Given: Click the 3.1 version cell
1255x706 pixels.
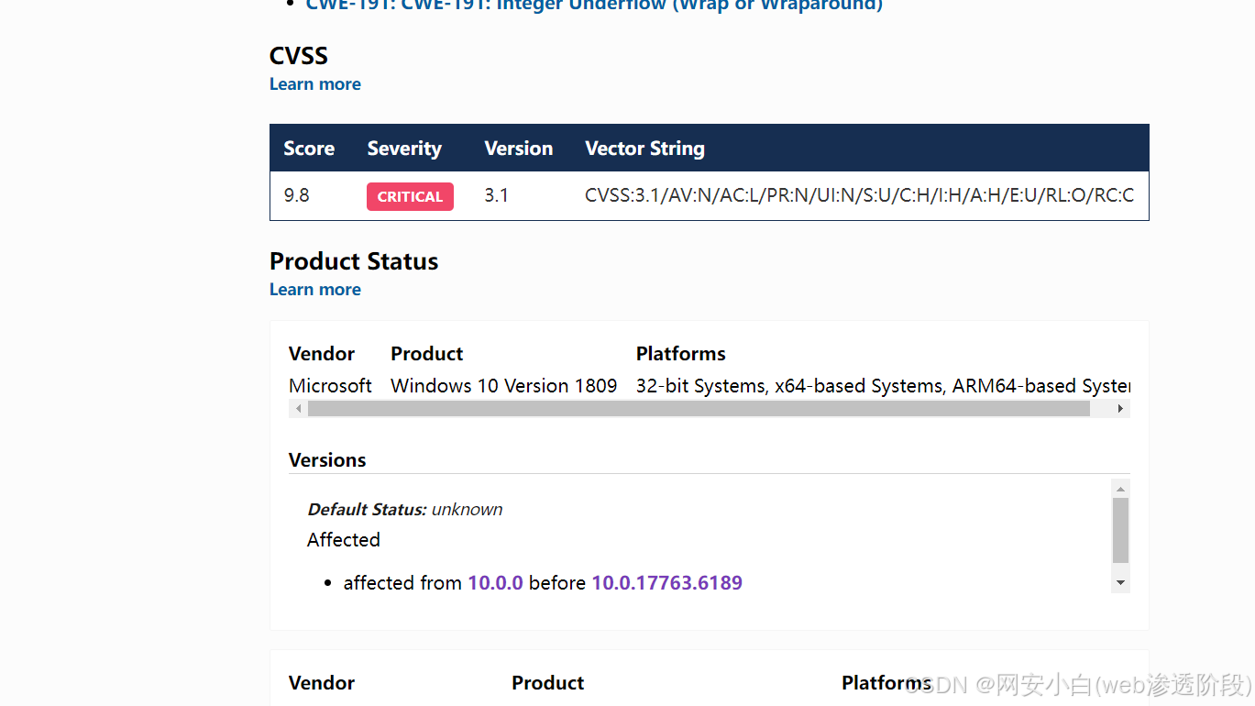Looking at the screenshot, I should 496,195.
